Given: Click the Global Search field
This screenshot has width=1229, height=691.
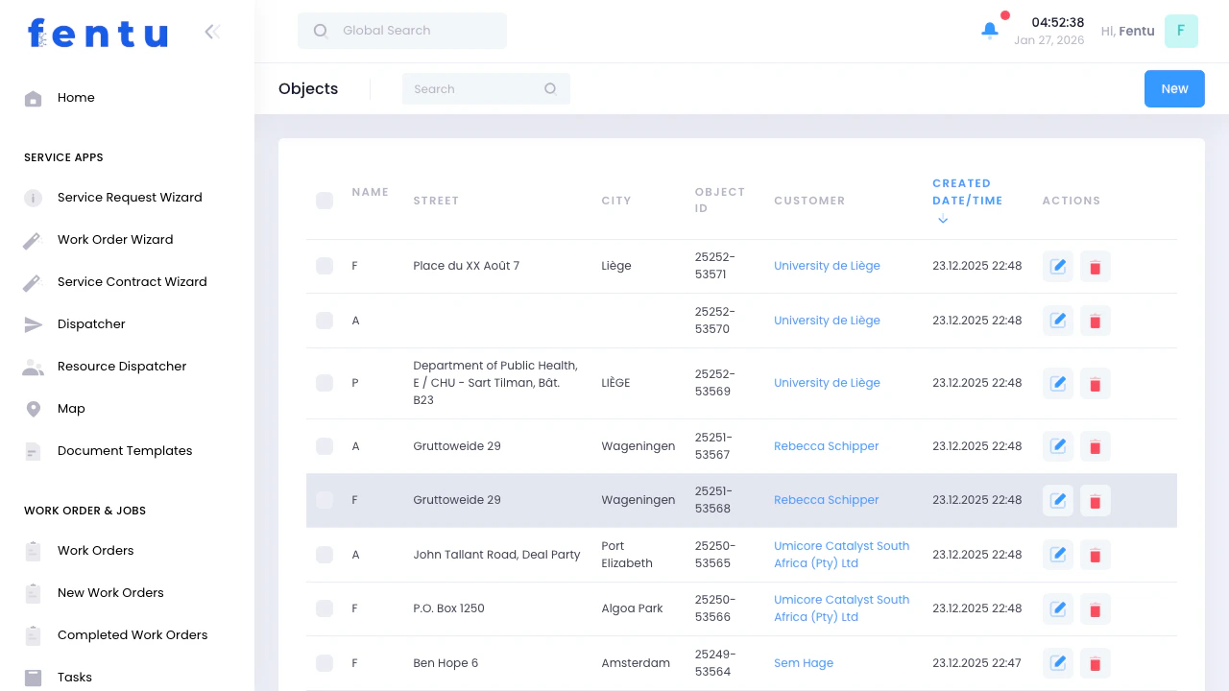Looking at the screenshot, I should click(401, 31).
